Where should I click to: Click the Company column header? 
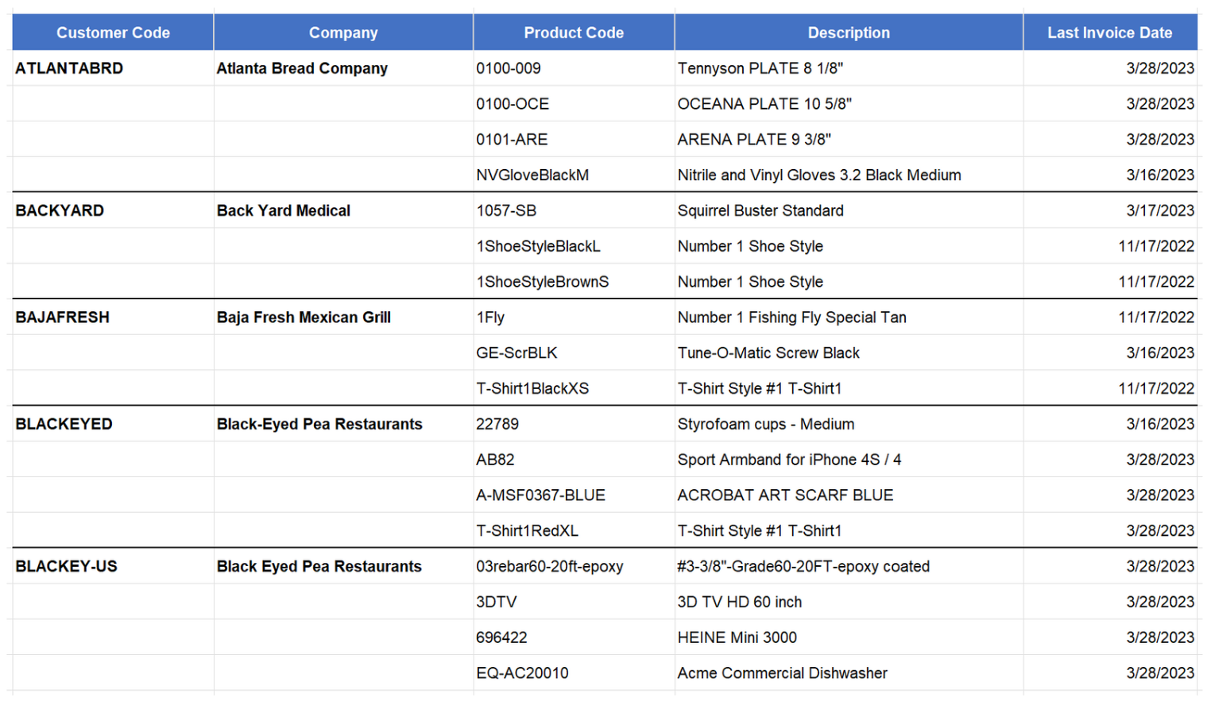click(x=343, y=33)
